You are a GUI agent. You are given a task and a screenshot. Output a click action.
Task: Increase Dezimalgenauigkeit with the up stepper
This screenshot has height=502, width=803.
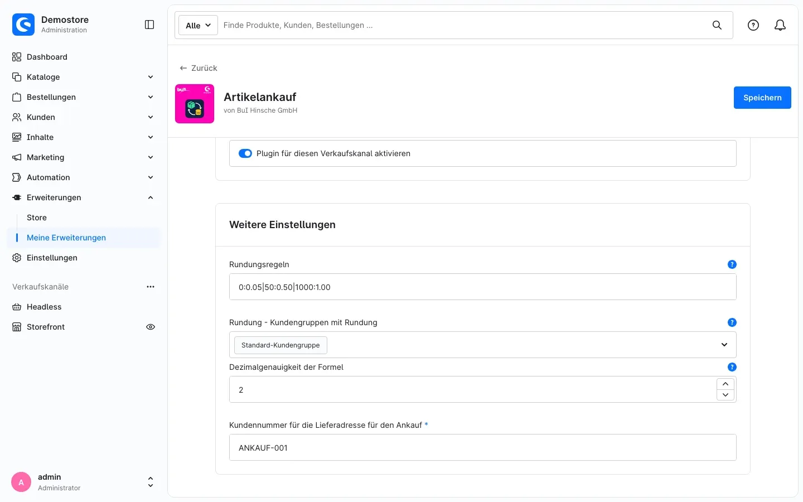(x=725, y=384)
